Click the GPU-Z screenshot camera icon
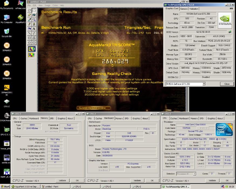The width and height of the screenshot is (236, 189). click(231, 9)
